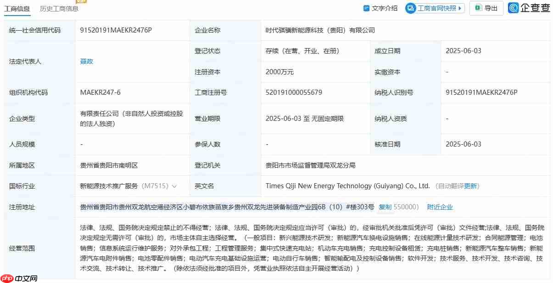Viewport: 553px width, 283px height.
Task: Click the php中文网 watermark logo
Action: point(20,278)
